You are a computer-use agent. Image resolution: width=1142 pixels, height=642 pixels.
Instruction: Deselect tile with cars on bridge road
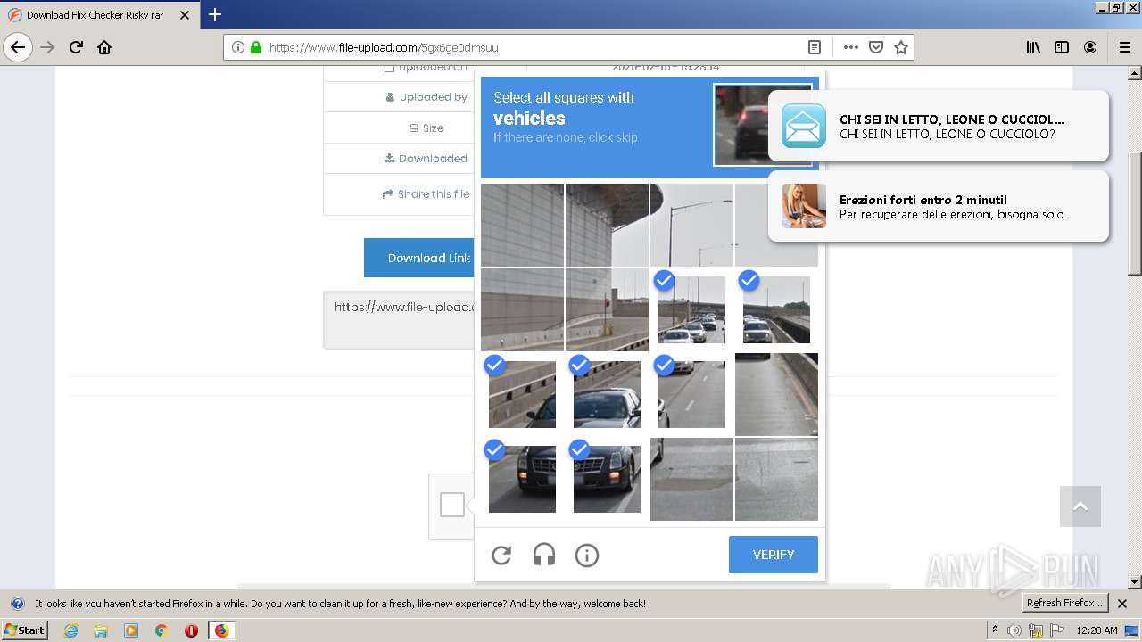pyautogui.click(x=776, y=309)
